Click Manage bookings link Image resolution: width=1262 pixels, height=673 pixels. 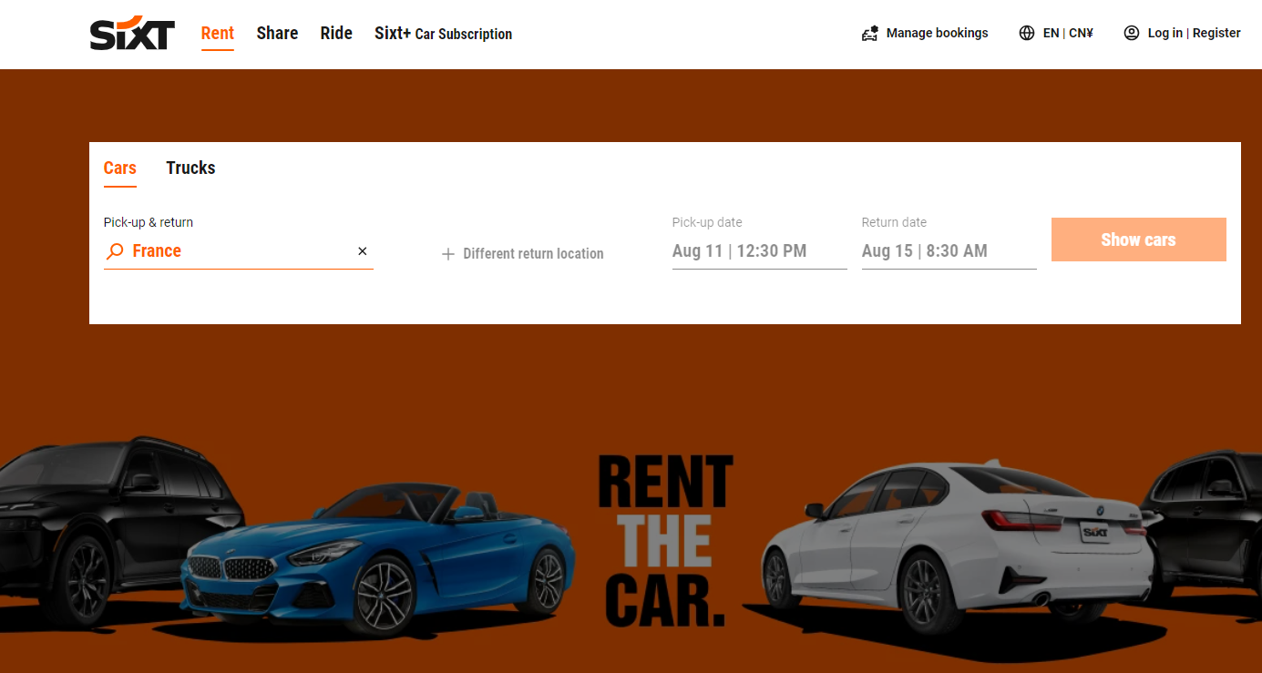[x=937, y=34]
